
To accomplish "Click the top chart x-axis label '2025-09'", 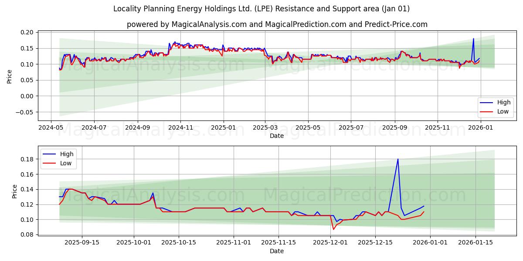I will pos(395,128).
